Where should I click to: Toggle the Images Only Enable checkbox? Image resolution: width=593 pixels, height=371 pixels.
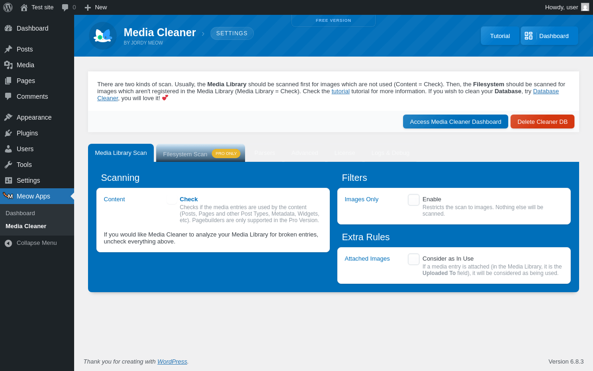point(414,200)
